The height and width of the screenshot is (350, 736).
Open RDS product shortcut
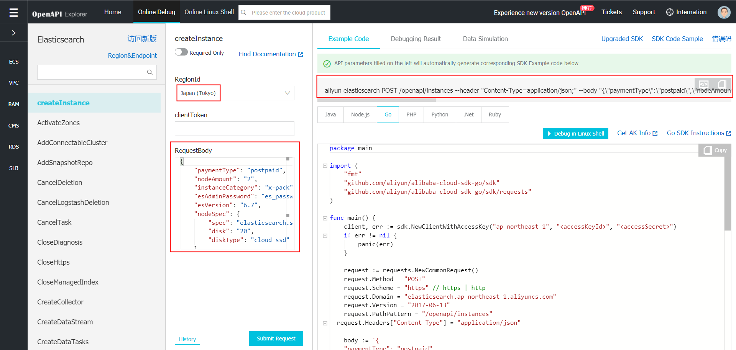pos(14,147)
